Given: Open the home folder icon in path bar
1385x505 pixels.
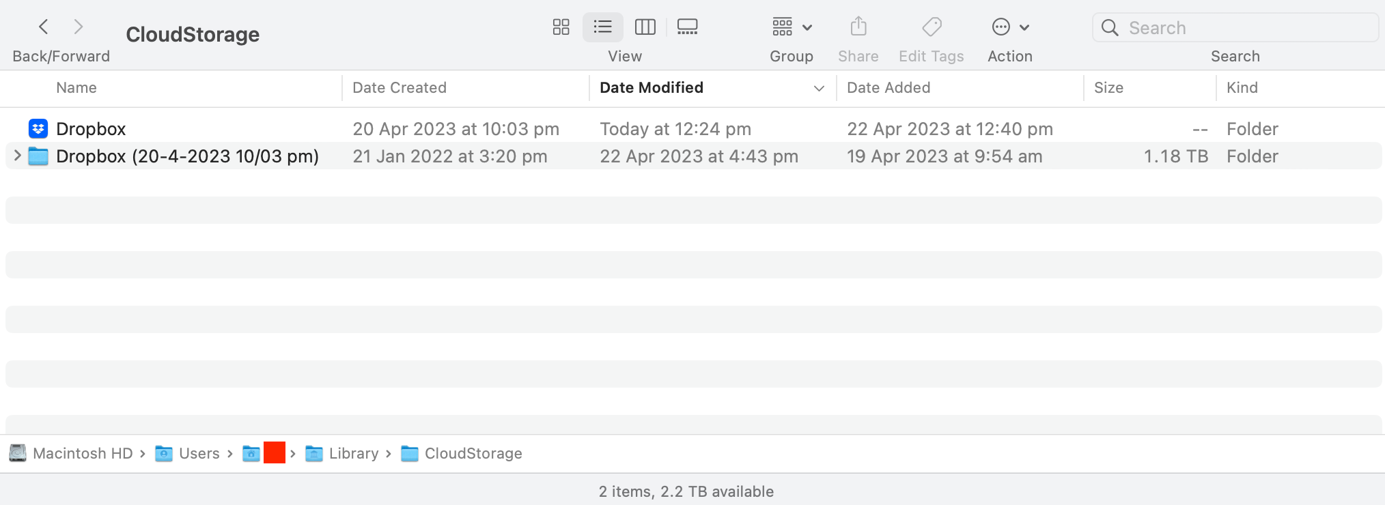Looking at the screenshot, I should (251, 453).
